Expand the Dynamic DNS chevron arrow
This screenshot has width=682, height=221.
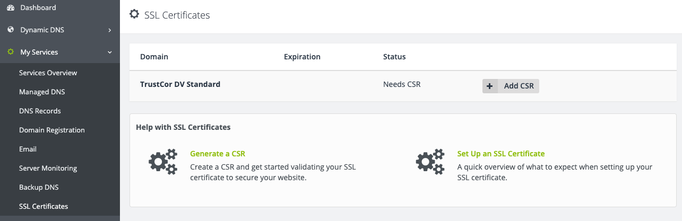(x=110, y=30)
